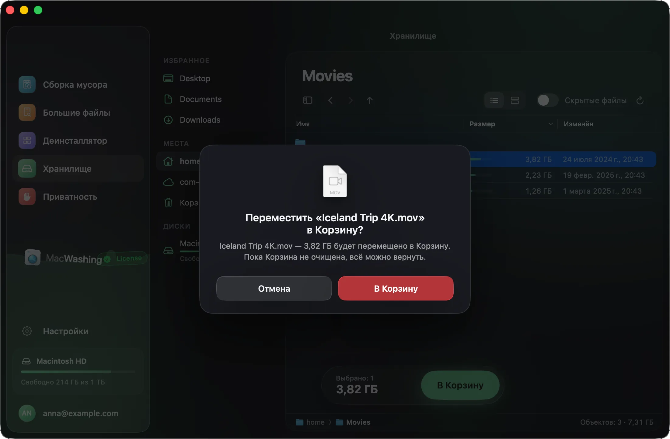Viewport: 670px width, 439px height.
Task: Click the refresh icon
Action: (640, 100)
